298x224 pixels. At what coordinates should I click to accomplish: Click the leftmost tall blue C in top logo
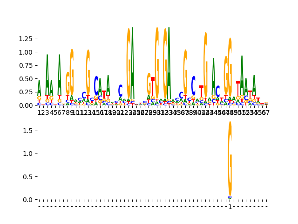point(96,86)
